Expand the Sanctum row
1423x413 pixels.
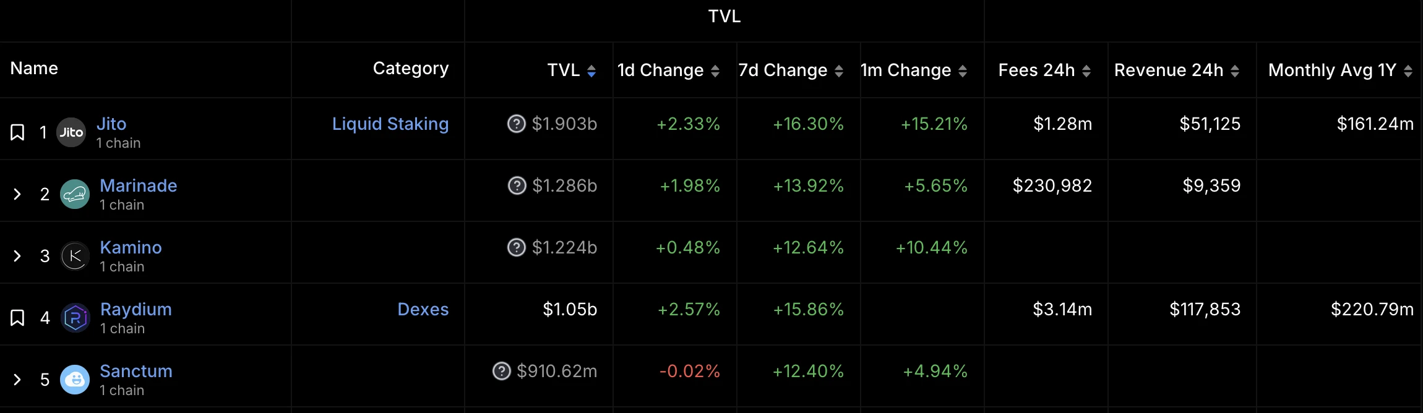[17, 380]
